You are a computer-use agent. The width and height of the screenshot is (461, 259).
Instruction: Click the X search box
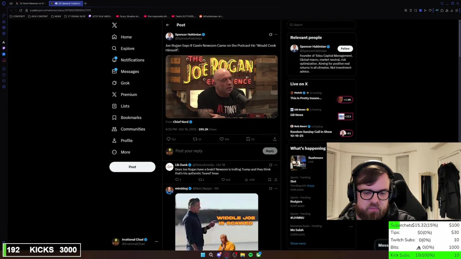coord(322,25)
